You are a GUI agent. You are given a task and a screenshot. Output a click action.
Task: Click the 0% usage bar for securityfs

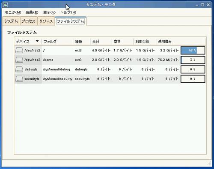193,79
